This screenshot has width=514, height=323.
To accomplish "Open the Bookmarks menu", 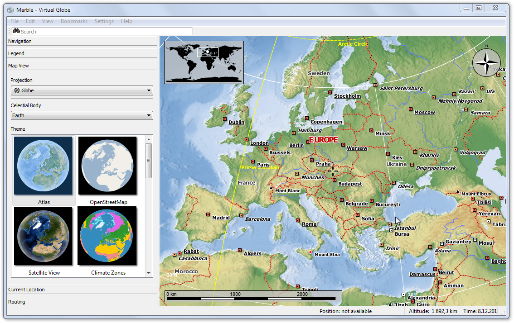I will click(74, 21).
